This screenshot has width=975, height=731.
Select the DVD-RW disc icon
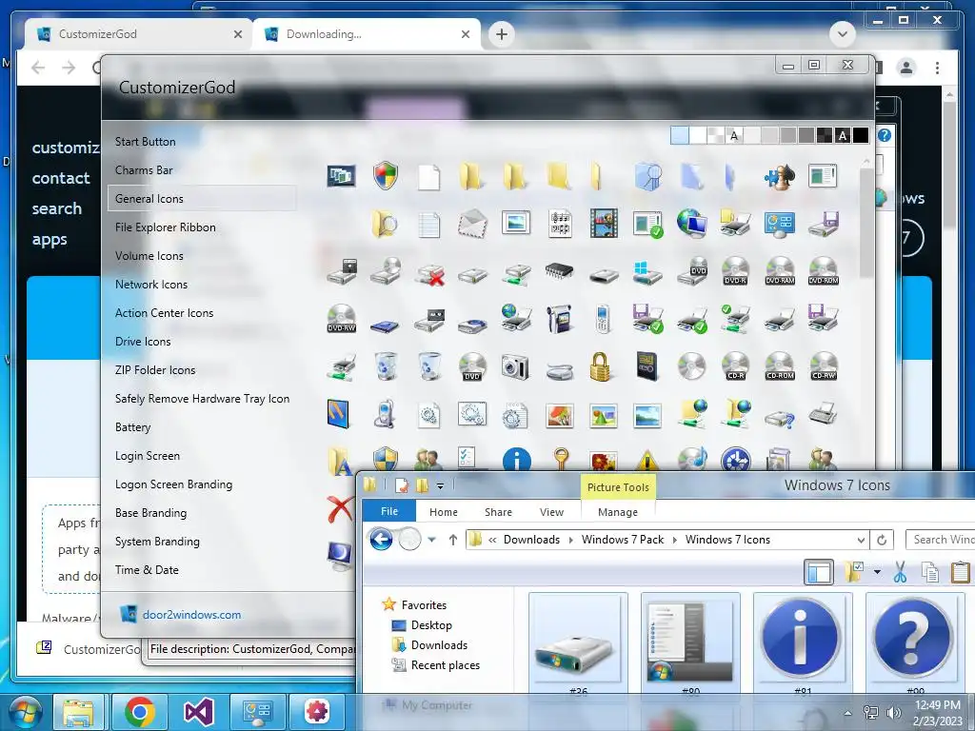click(x=342, y=318)
